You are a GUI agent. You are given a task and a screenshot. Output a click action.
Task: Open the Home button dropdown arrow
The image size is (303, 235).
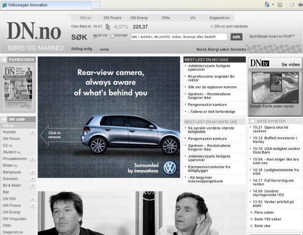coord(273,4)
